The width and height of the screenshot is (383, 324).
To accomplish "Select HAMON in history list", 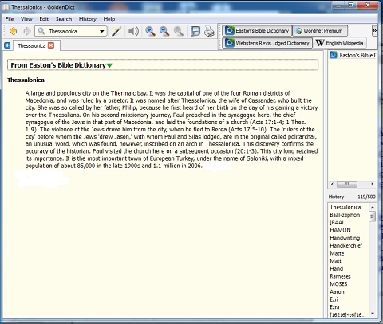I will coord(340,230).
